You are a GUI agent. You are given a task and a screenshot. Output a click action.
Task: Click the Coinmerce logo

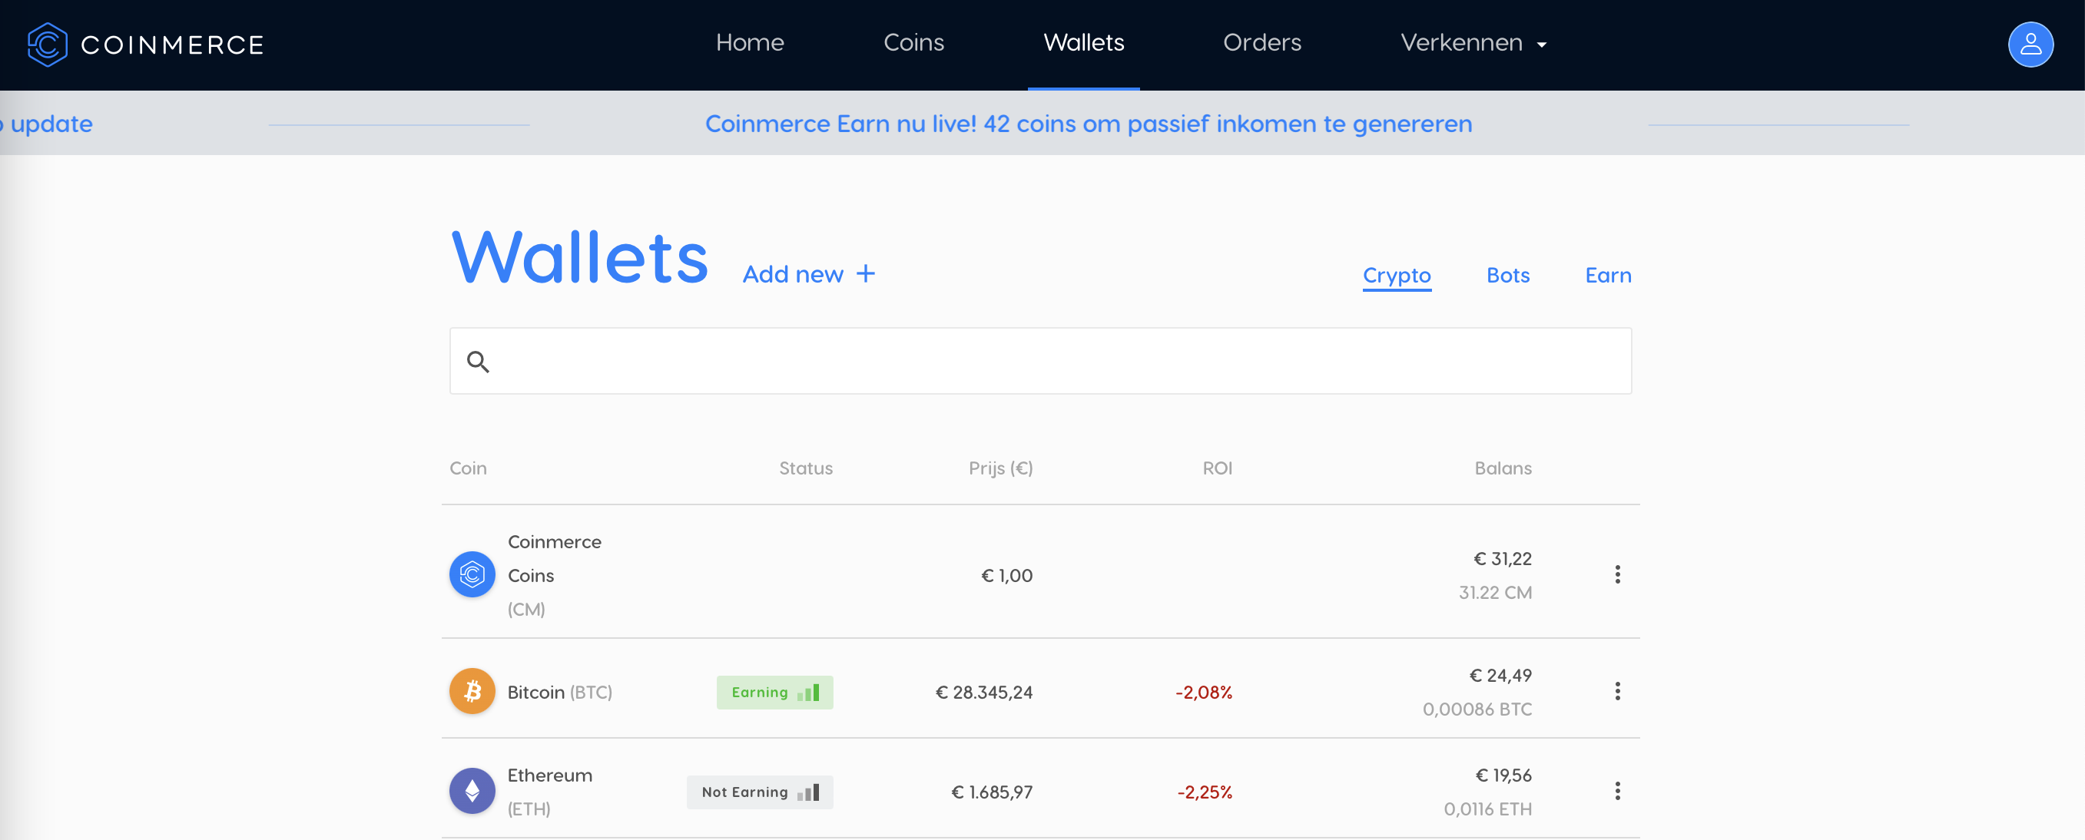[146, 45]
